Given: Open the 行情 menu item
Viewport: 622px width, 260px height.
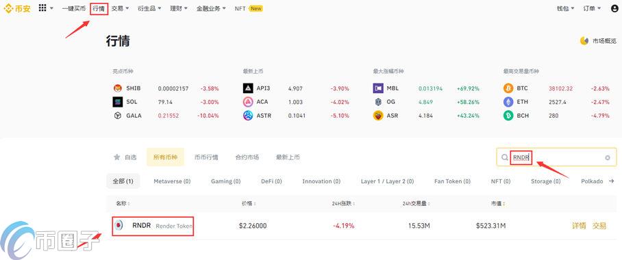Looking at the screenshot, I should click(99, 8).
